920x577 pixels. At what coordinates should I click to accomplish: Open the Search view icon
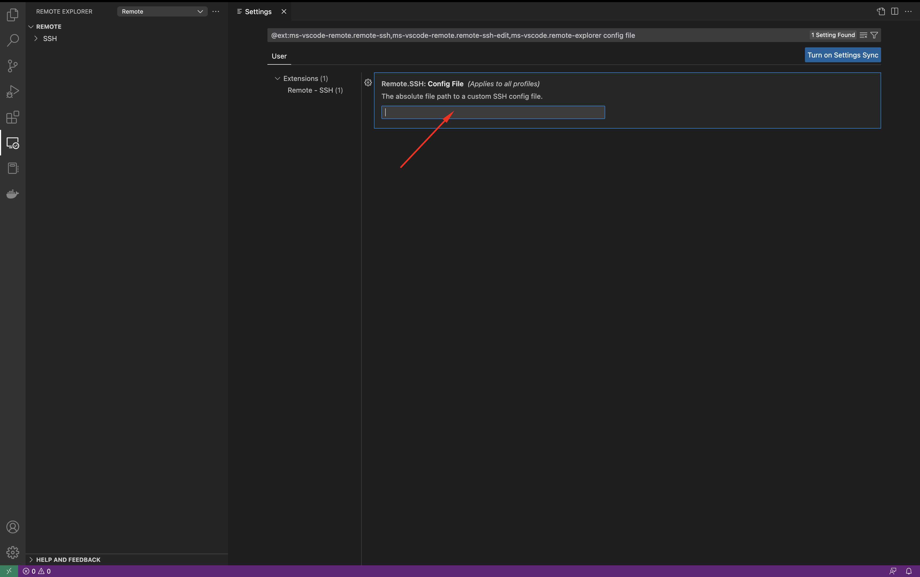pos(13,40)
